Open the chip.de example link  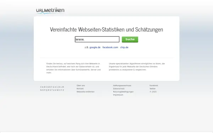[x=124, y=48]
